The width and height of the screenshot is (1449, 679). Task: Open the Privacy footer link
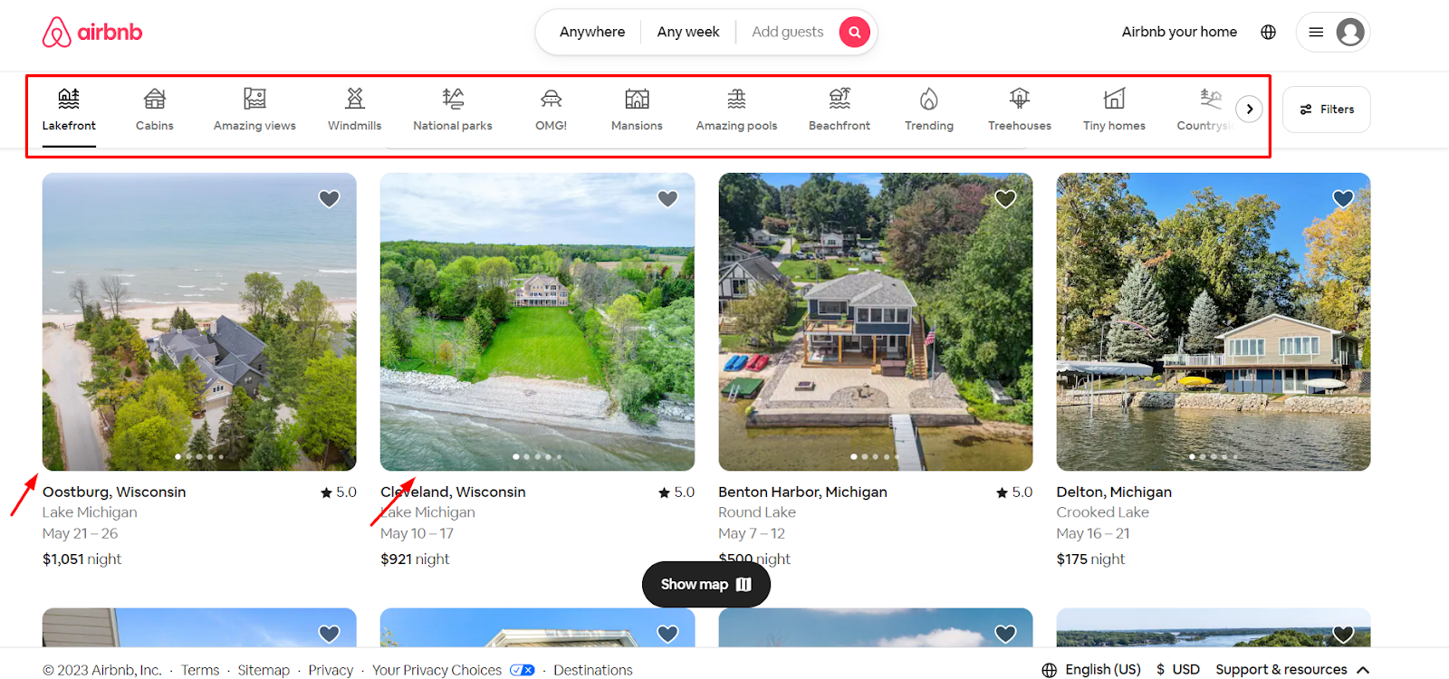331,670
